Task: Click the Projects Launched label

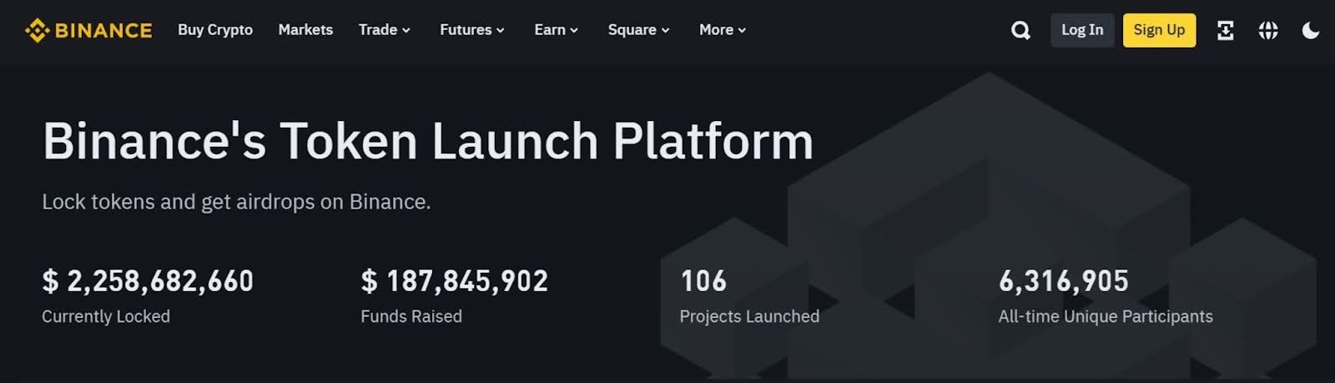Action: click(x=749, y=316)
